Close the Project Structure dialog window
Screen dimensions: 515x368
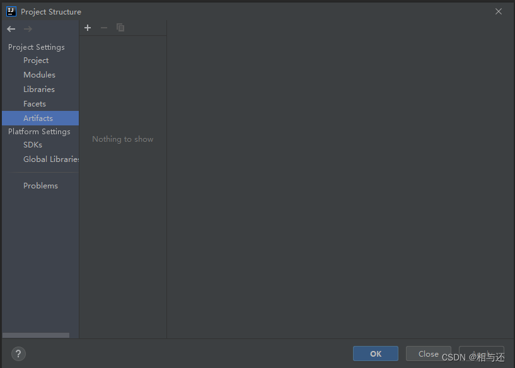pos(498,11)
